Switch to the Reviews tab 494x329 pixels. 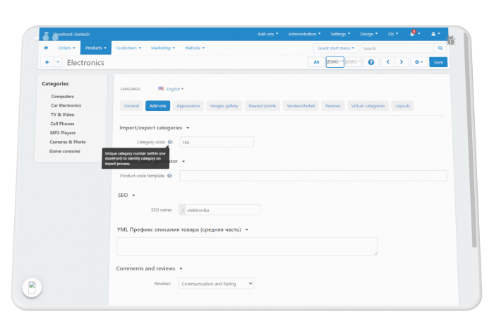333,106
